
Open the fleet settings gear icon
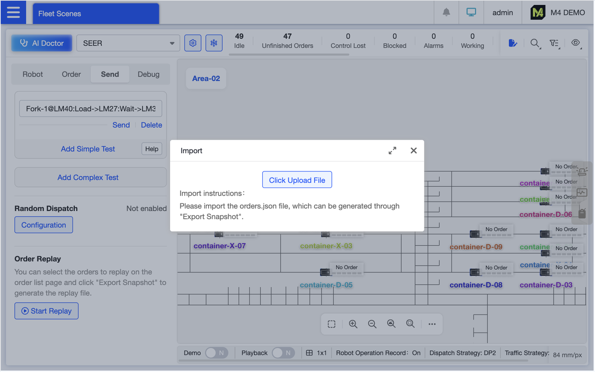tap(192, 42)
